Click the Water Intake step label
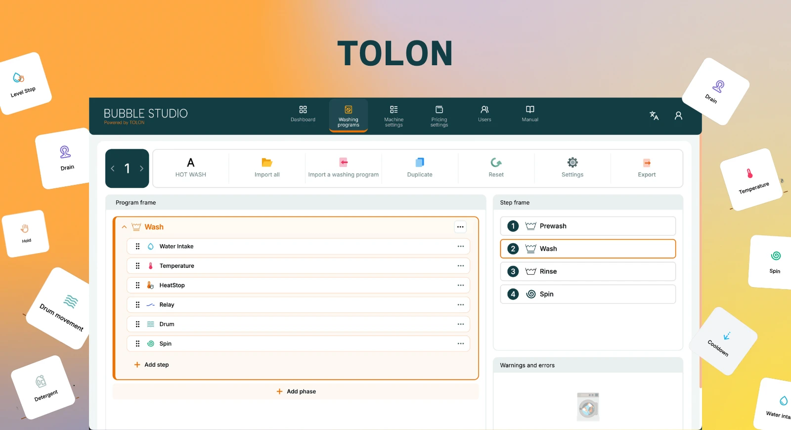Image resolution: width=791 pixels, height=430 pixels. tap(176, 246)
